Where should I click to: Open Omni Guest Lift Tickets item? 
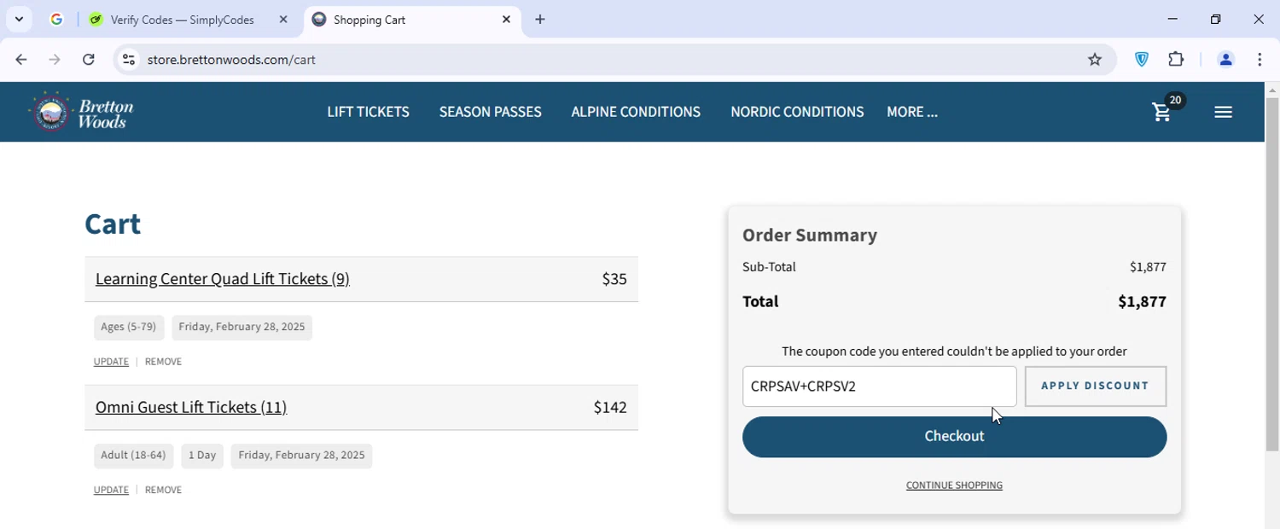point(191,407)
